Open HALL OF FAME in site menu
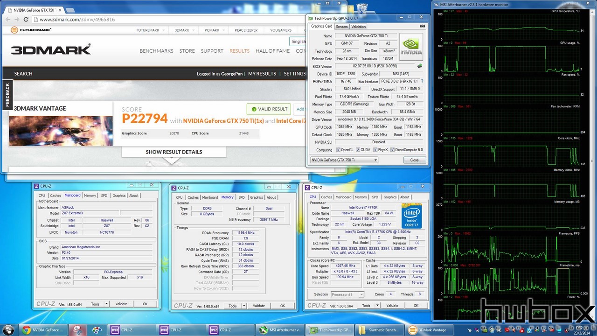 (272, 51)
